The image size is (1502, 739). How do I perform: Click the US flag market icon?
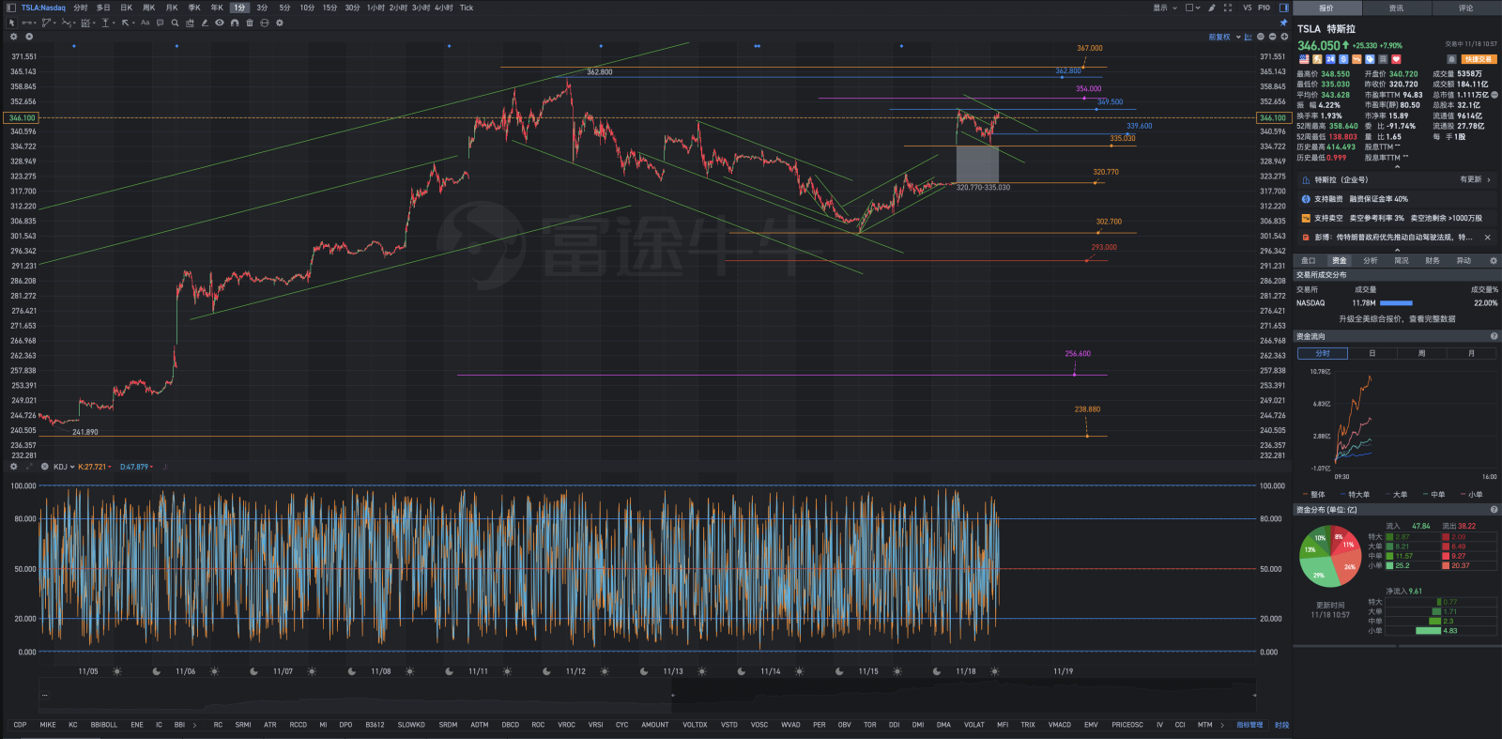click(1304, 59)
